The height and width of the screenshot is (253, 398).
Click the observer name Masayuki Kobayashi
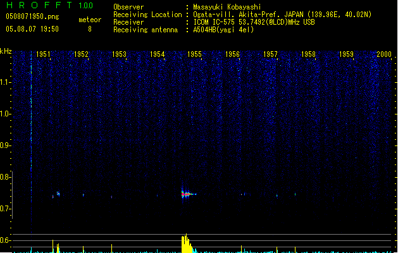point(227,7)
